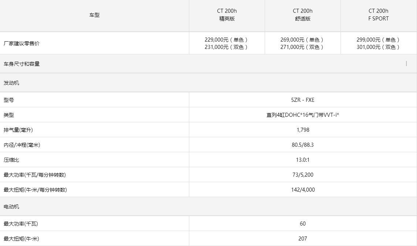Click the 直列4缸DOHC engine type value
The height and width of the screenshot is (246, 417).
(x=302, y=115)
